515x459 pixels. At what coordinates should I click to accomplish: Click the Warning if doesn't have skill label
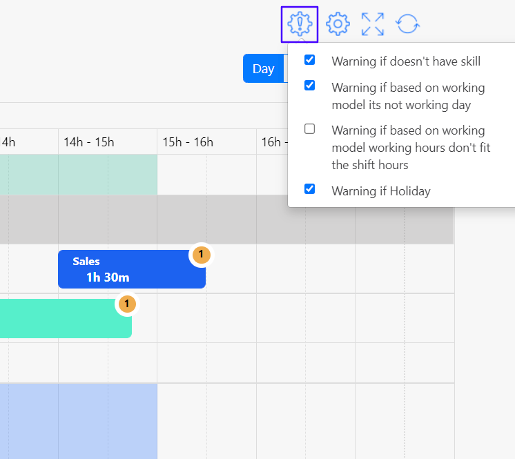tap(406, 61)
